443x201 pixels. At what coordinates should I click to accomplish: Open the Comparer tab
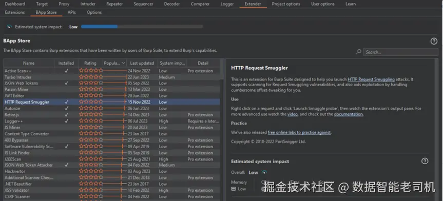(x=200, y=4)
